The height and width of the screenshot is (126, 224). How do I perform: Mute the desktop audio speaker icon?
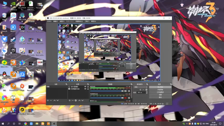tap(125, 91)
